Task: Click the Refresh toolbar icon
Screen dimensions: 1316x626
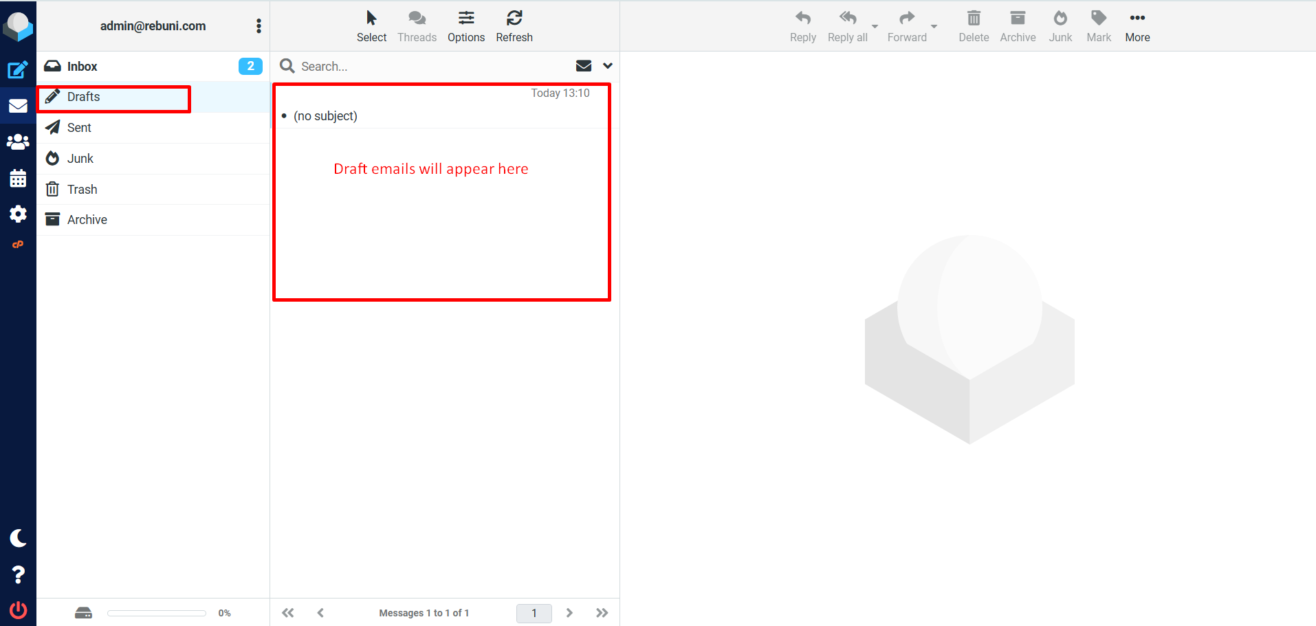Action: tap(514, 26)
